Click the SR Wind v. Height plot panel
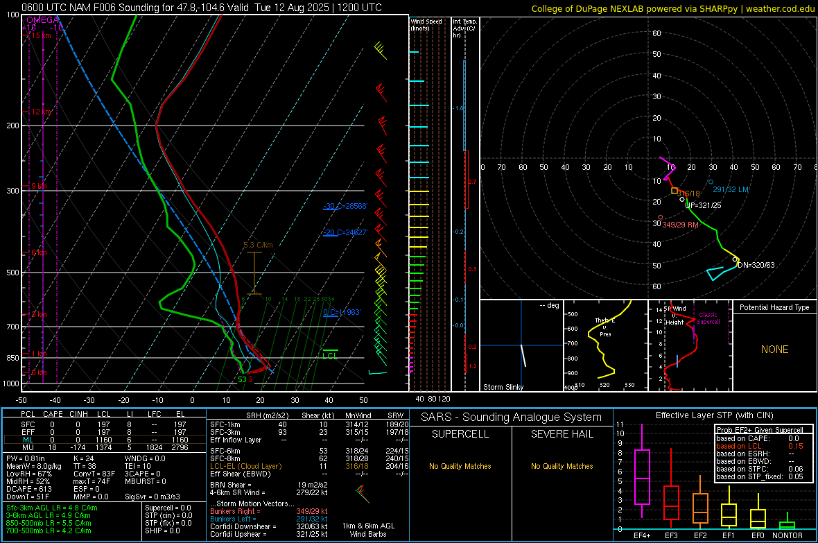Viewport: 818px width, 543px height. coord(690,345)
